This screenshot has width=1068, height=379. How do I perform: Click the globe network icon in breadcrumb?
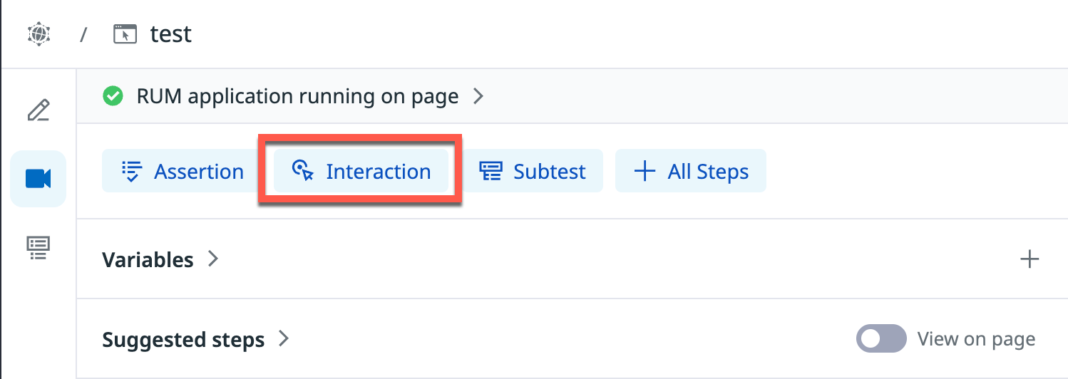point(38,33)
